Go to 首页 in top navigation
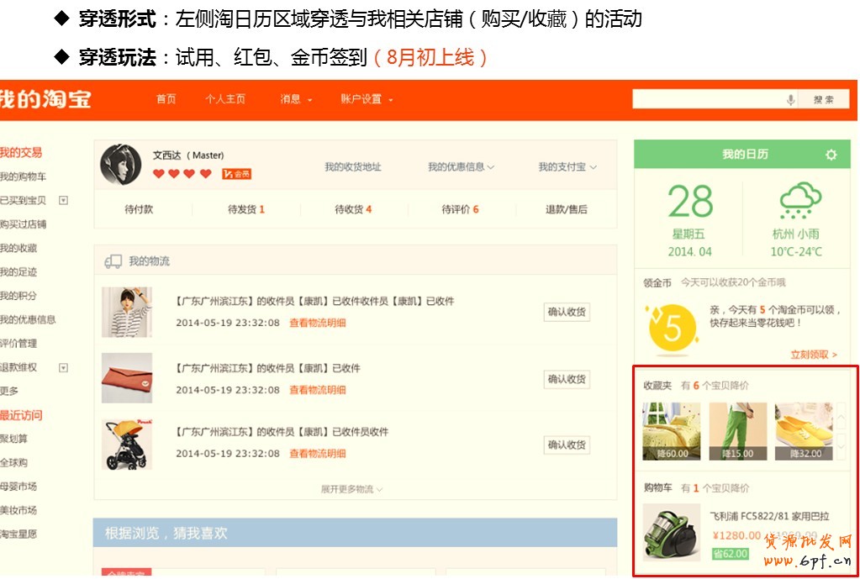Viewport: 860px width, 579px height. tap(166, 99)
